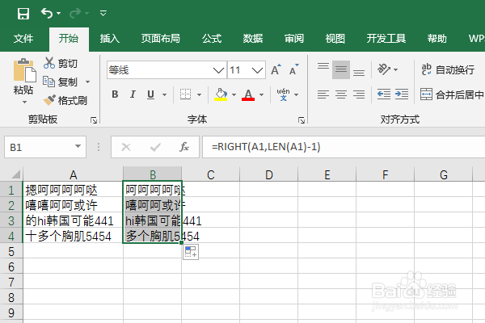Image resolution: width=485 pixels, height=323 pixels.
Task: Click the formula bar with =RIGHT formula
Action: coord(344,147)
